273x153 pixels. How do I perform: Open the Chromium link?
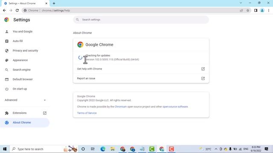121,107
